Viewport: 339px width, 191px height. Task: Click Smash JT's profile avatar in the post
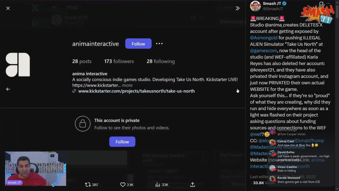point(255,6)
